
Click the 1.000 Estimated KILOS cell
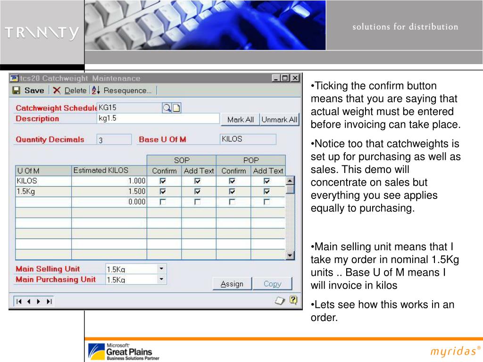point(109,181)
